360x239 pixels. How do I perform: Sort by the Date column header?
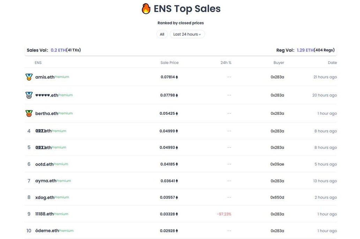pyautogui.click(x=332, y=63)
